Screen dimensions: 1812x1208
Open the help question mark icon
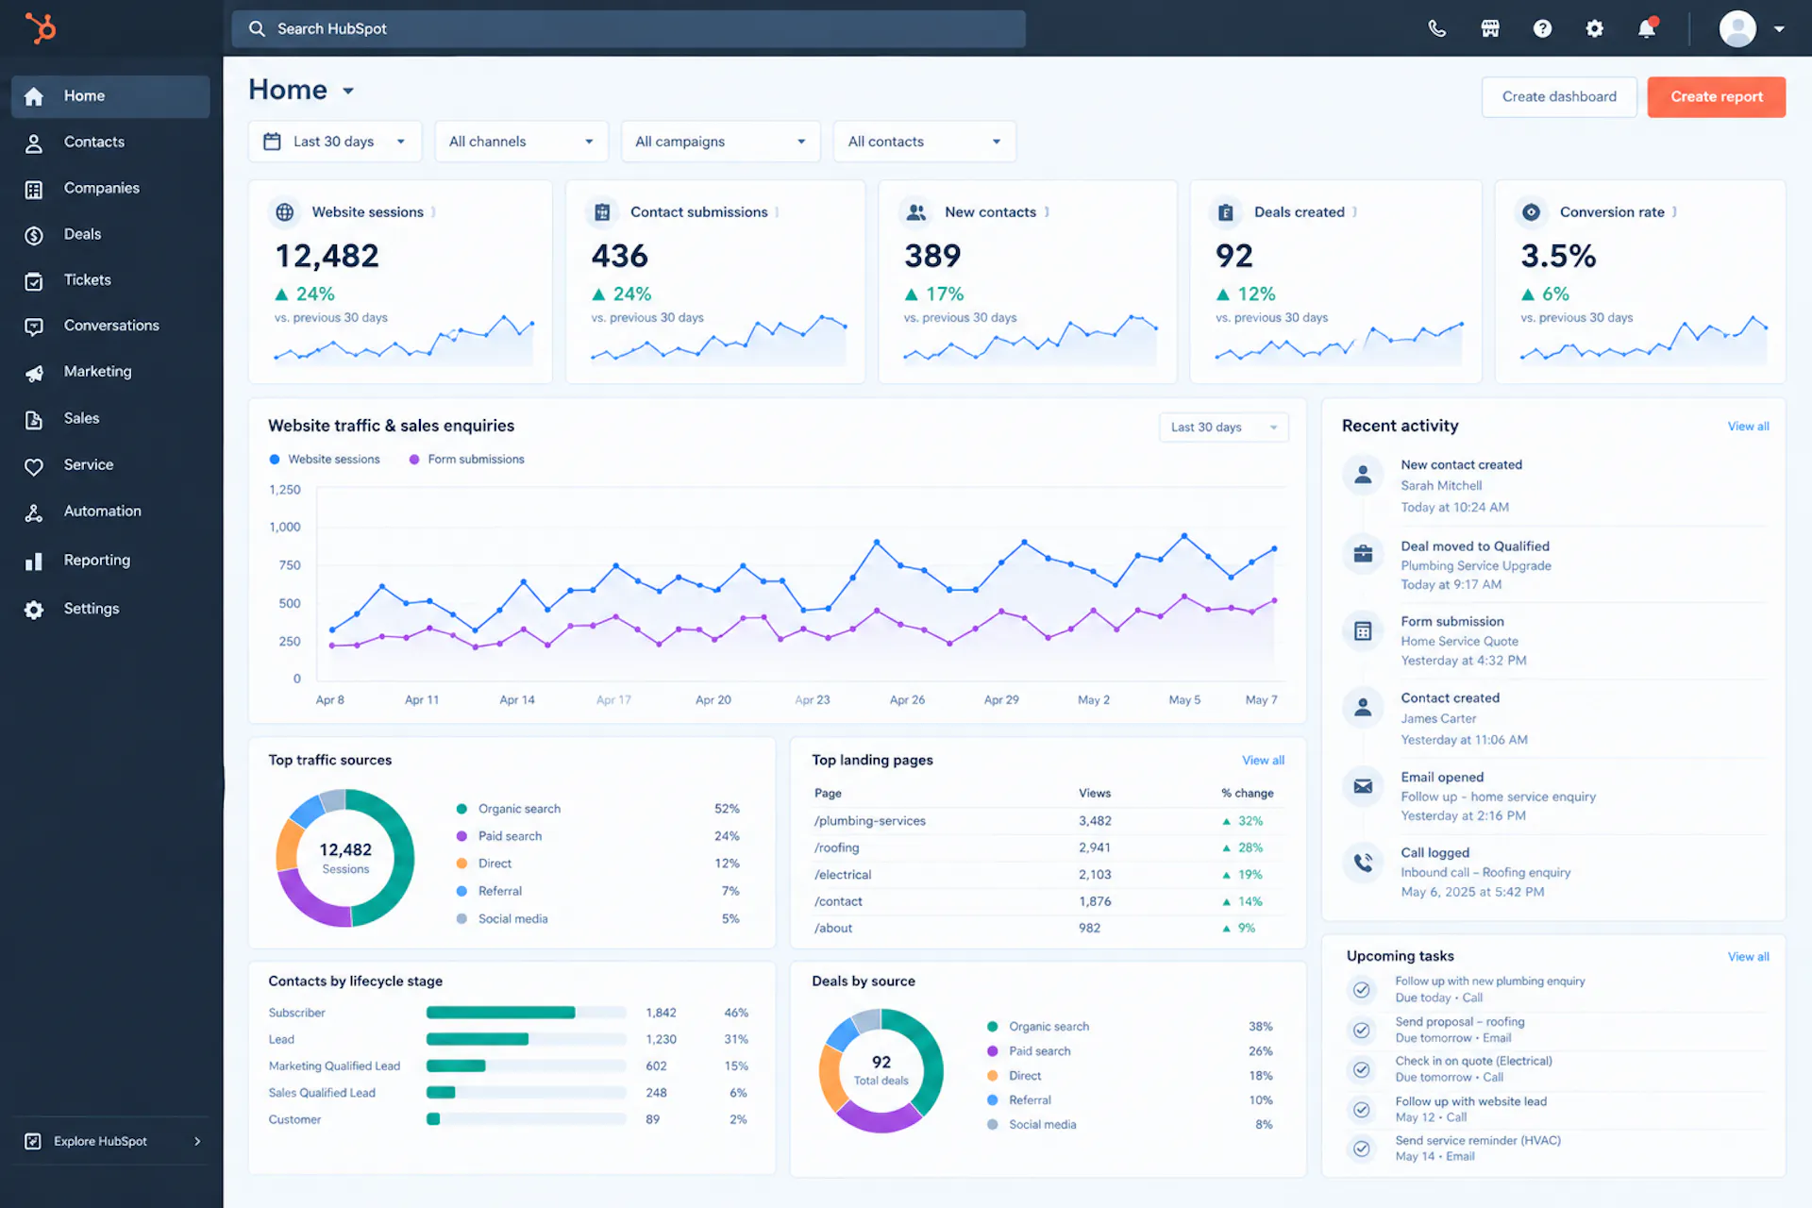point(1542,28)
